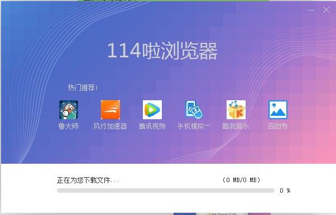Click the 风行加速器 label

111,126
